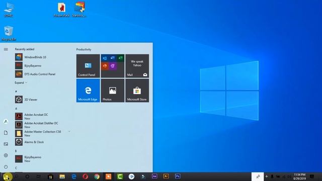Open Alarms & Clock
This screenshot has width=322, height=181.
tap(42, 142)
